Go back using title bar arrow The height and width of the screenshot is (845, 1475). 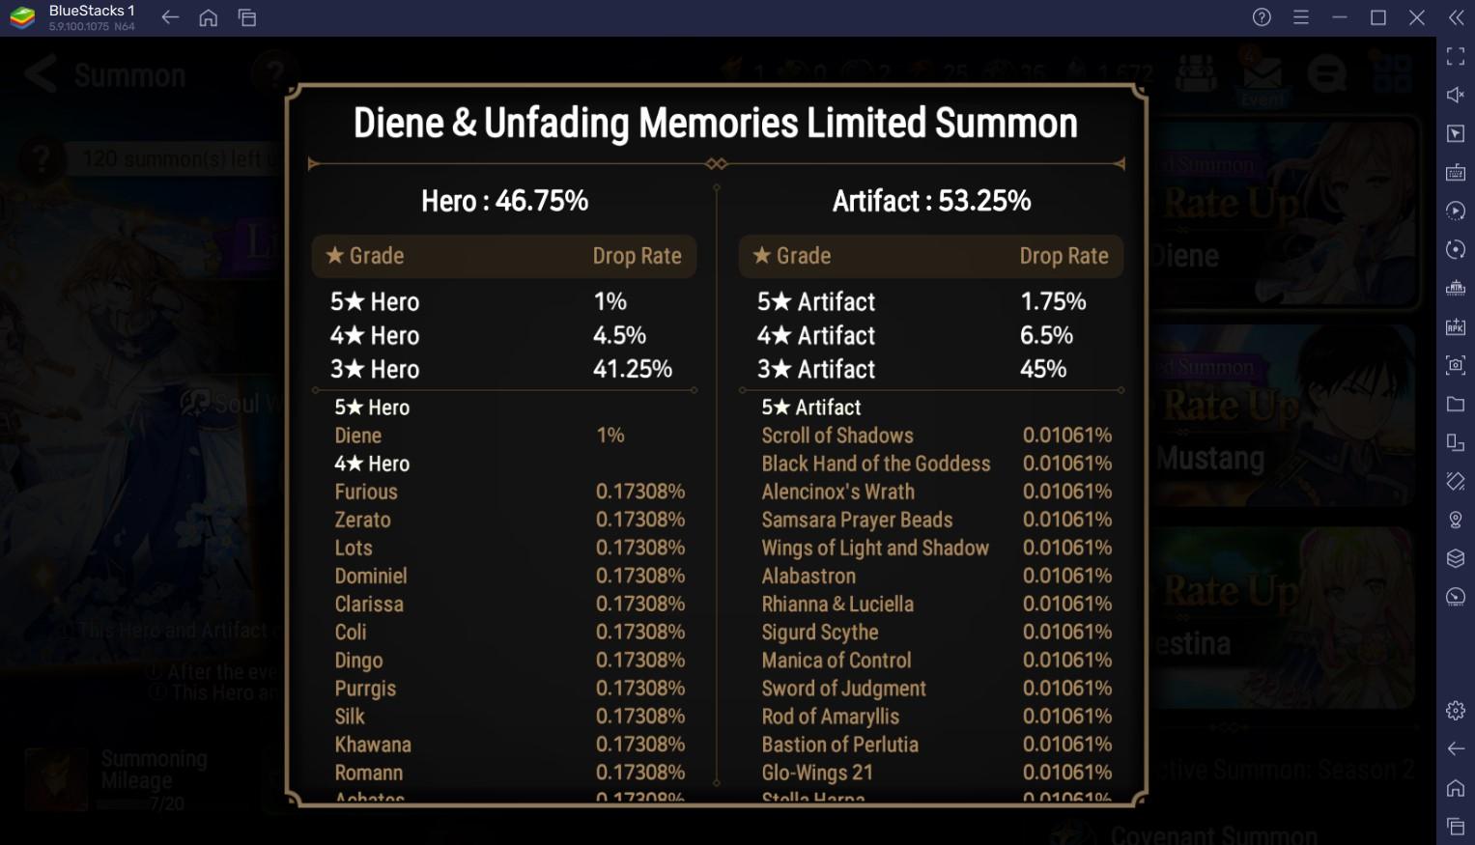point(170,17)
